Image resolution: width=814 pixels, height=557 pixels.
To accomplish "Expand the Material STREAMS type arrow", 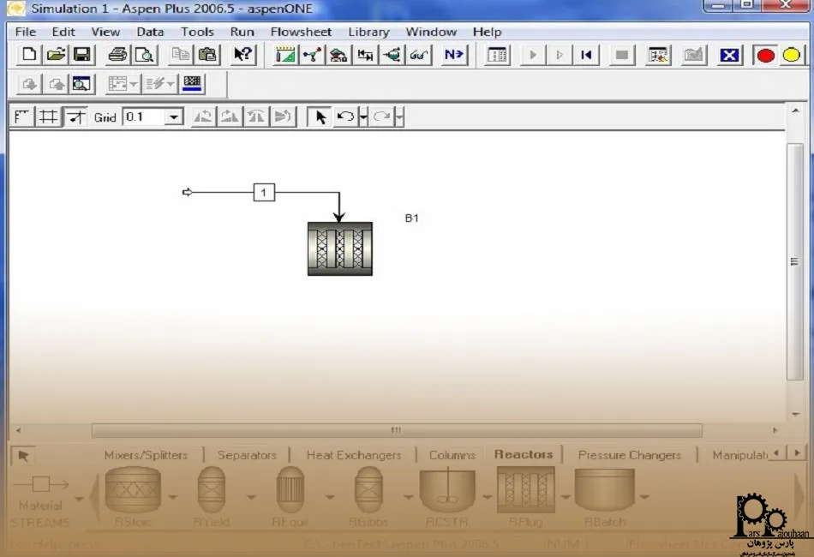I will (80, 497).
